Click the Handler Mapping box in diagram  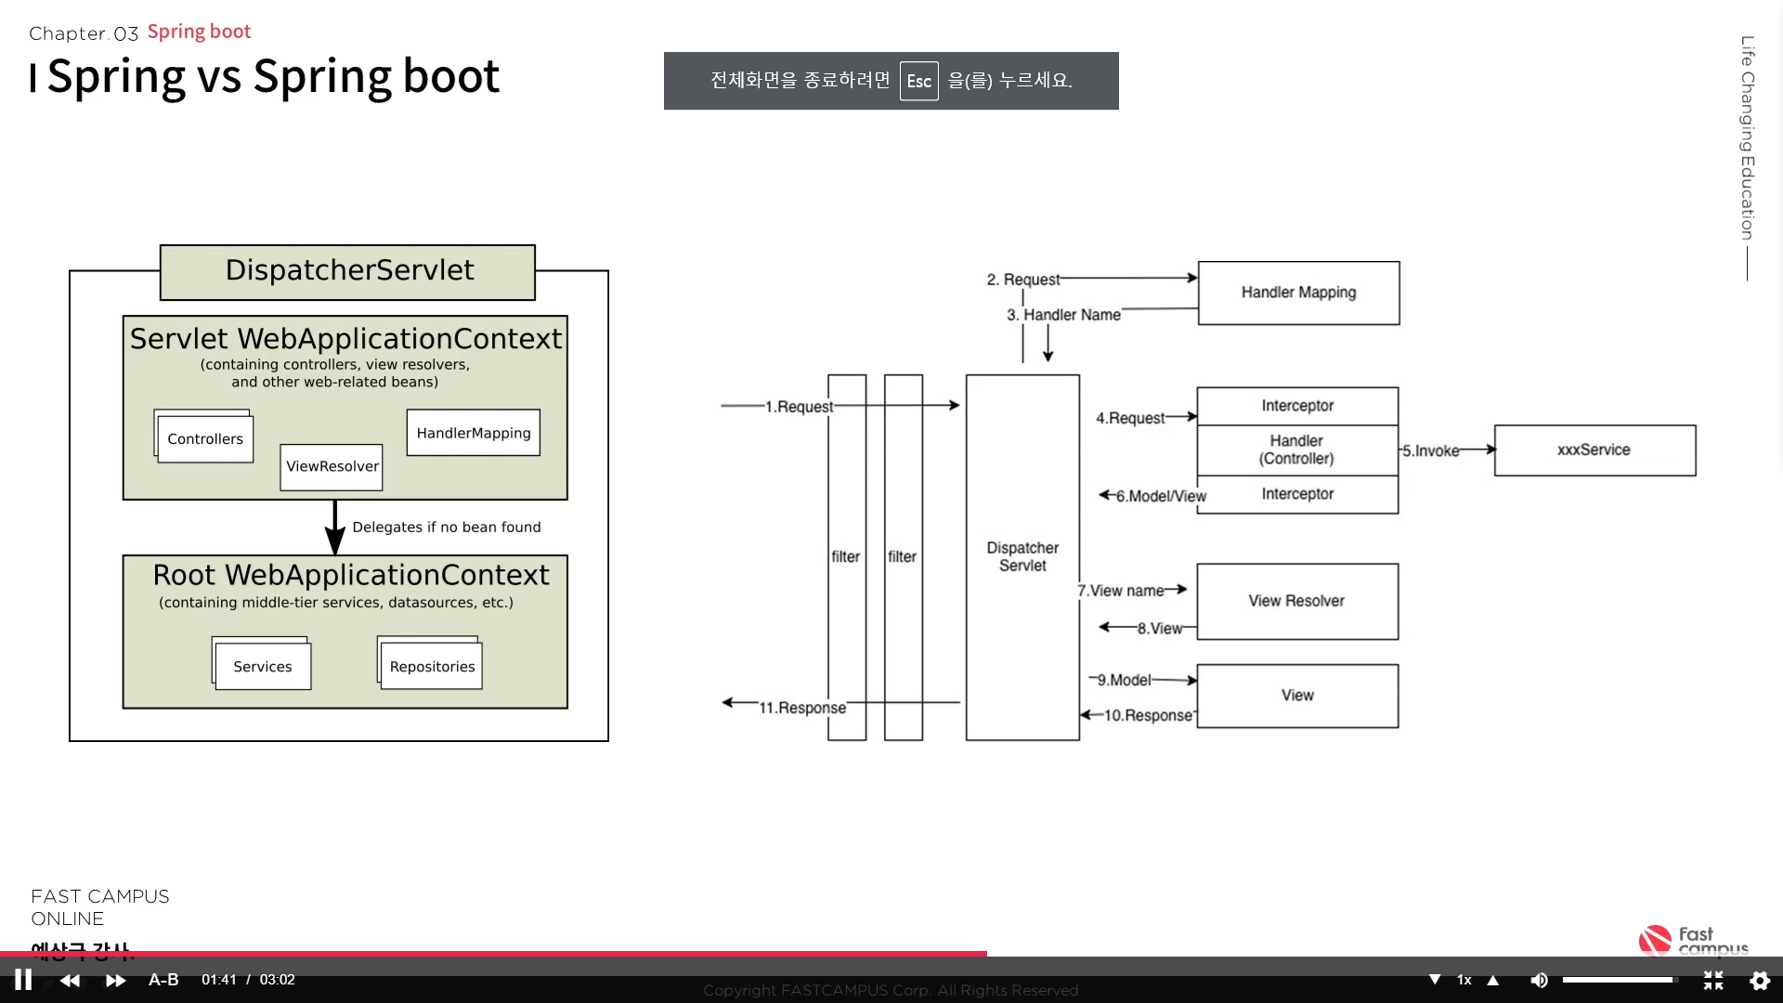[x=1298, y=293]
